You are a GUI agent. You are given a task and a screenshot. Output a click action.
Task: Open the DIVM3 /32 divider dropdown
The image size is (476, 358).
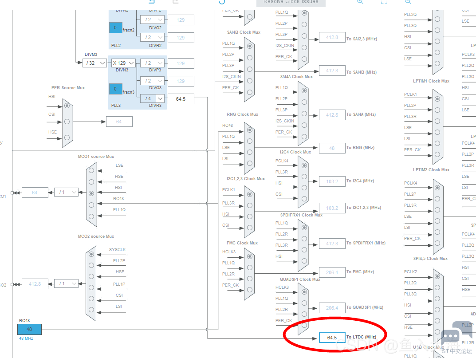(94, 63)
